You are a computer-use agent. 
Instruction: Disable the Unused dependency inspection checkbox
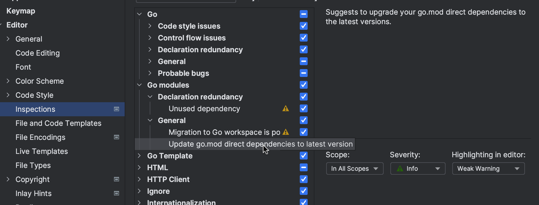pos(303,109)
